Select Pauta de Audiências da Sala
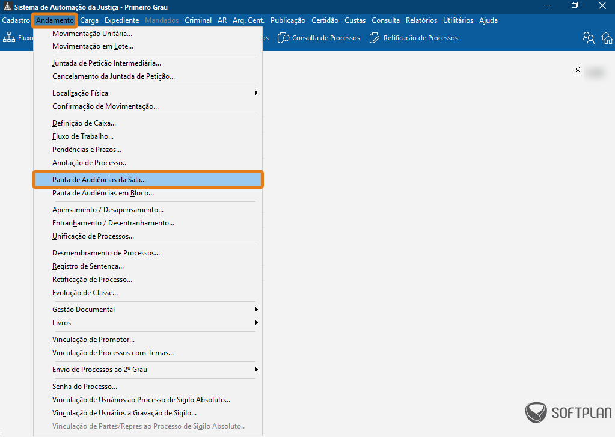 tap(148, 180)
